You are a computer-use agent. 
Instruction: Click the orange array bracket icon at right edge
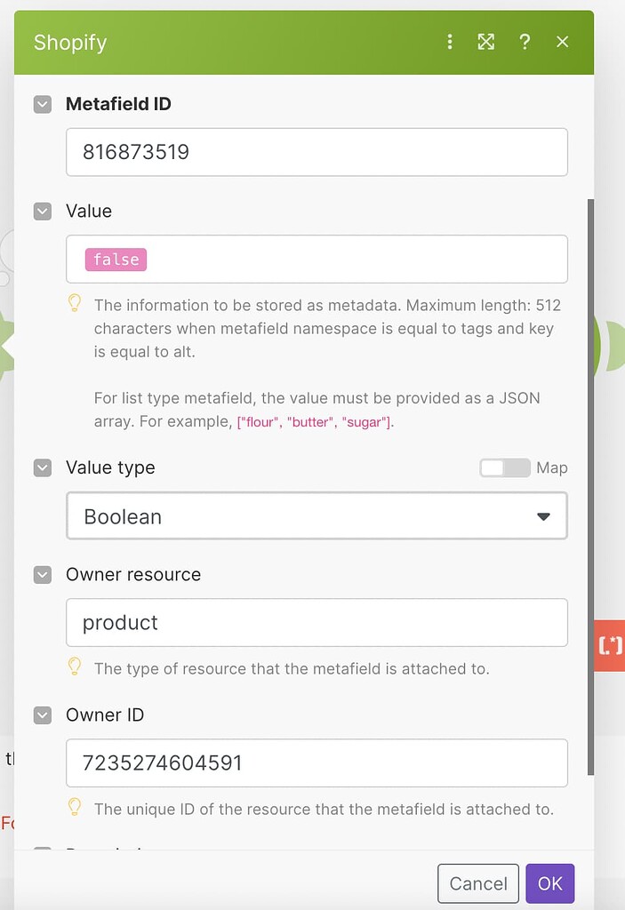(x=609, y=645)
